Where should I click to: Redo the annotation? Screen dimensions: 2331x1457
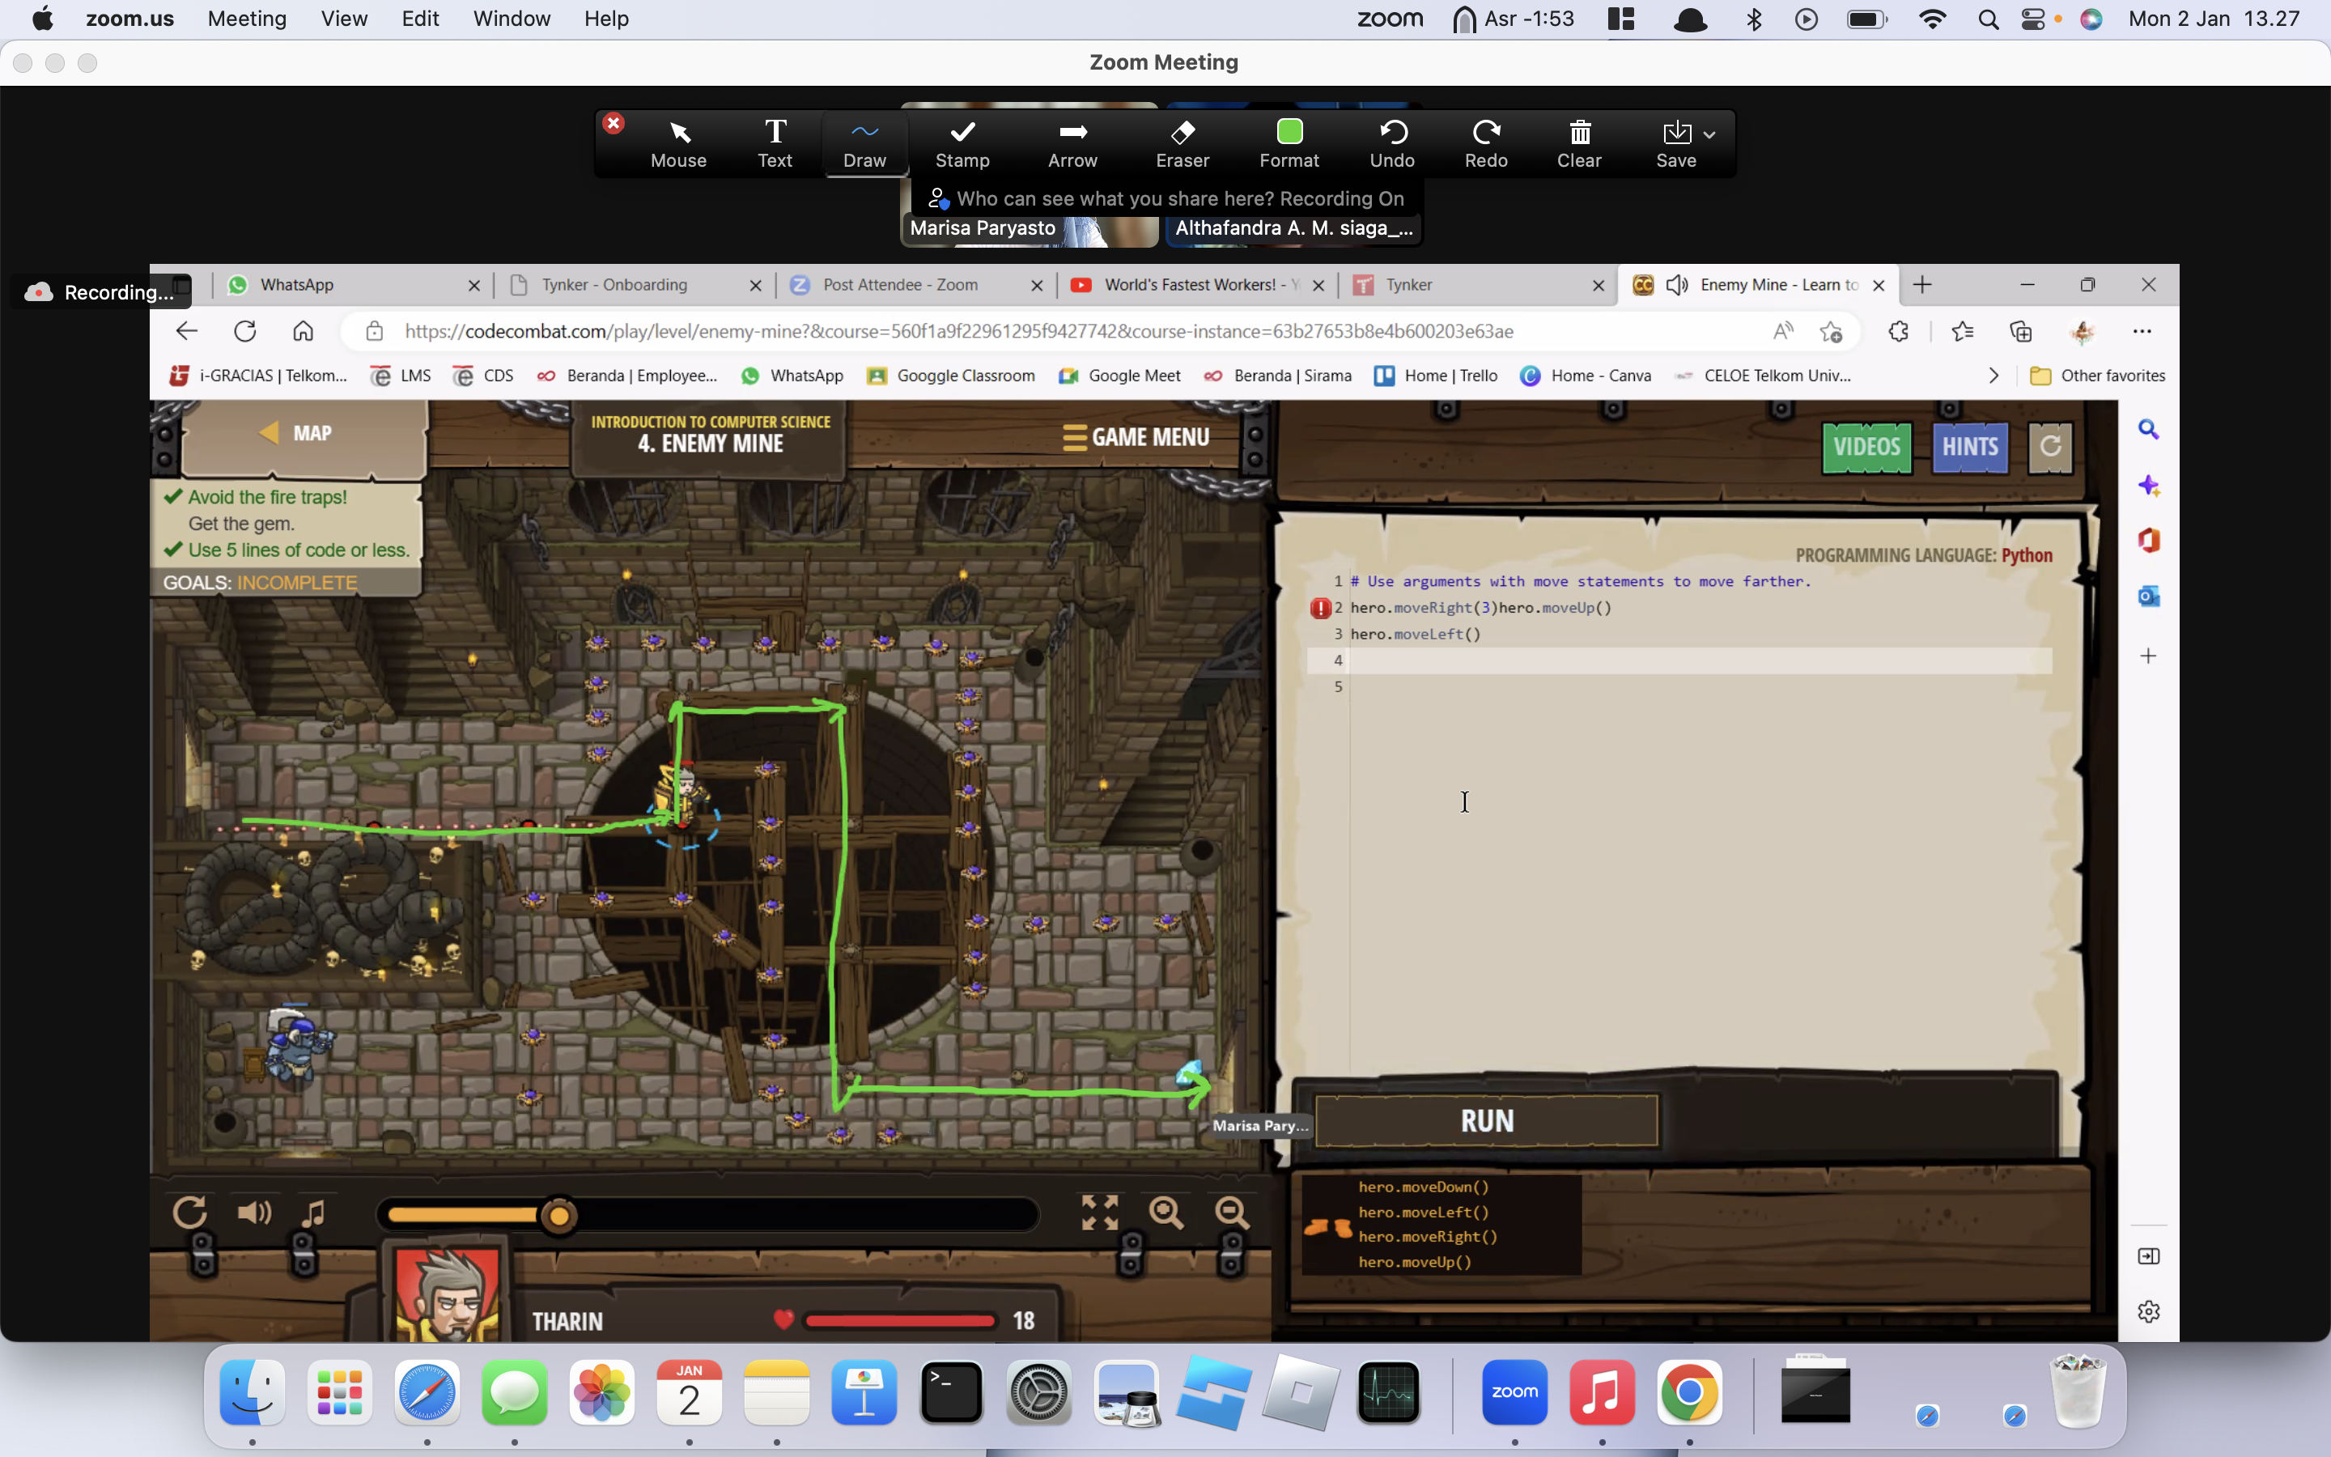[x=1485, y=143]
